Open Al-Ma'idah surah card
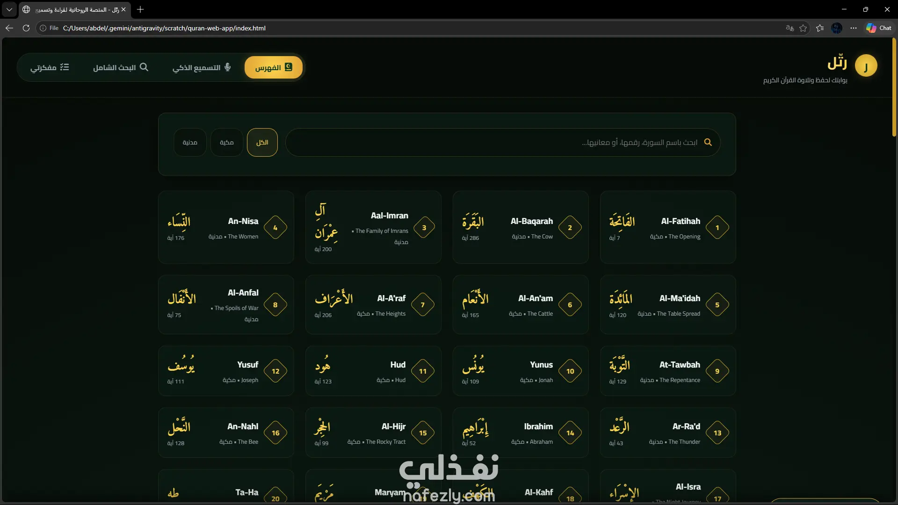 point(668,304)
